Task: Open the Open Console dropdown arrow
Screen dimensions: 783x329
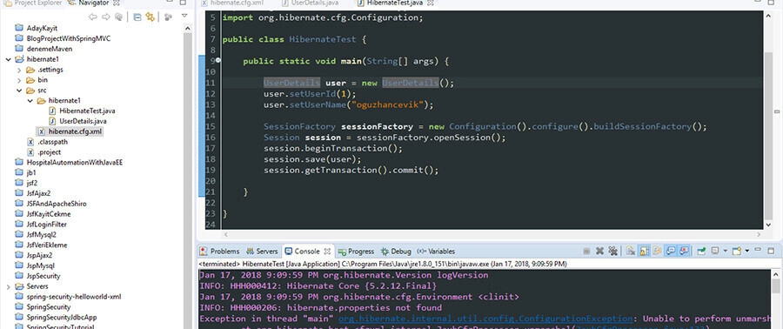Action: click(747, 251)
